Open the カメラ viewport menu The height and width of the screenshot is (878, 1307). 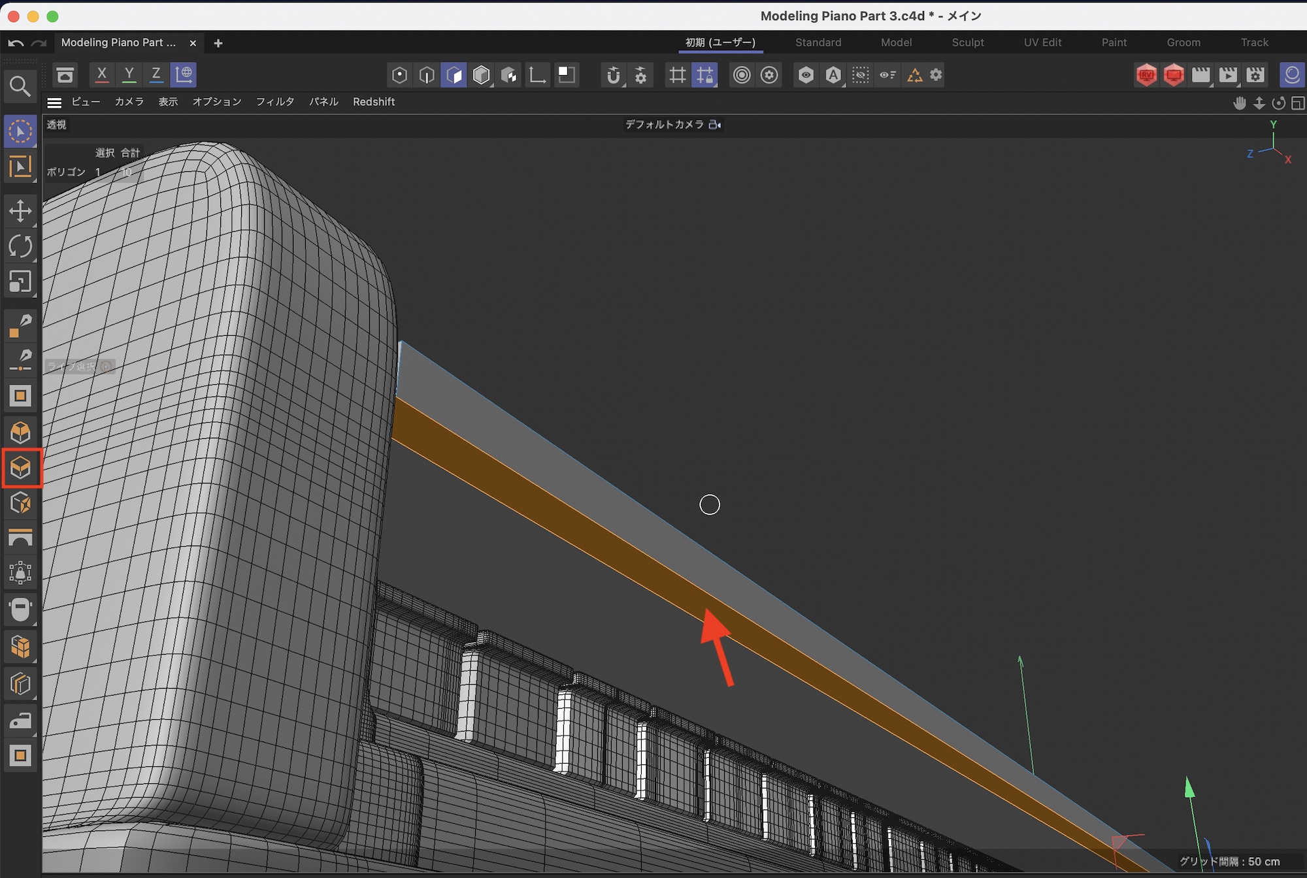[x=129, y=102]
